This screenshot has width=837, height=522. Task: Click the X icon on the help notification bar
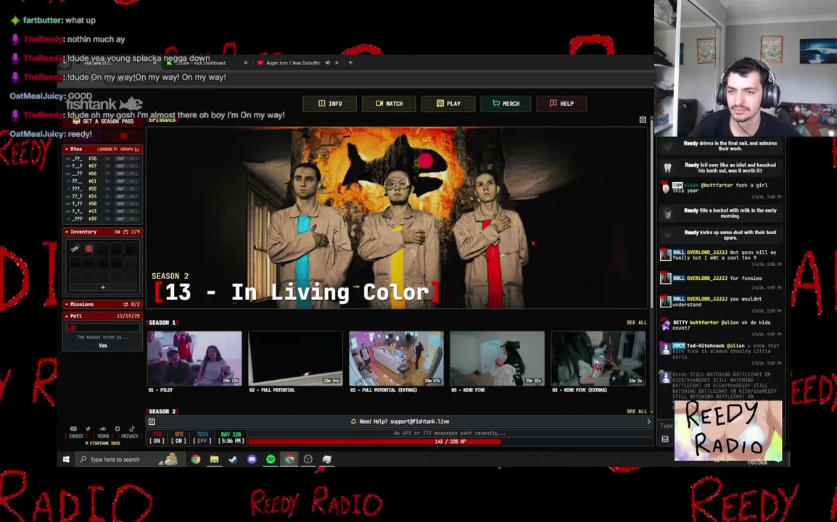coord(152,422)
